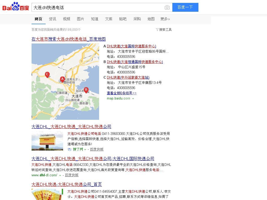Open 大连DHL快递-大连DHL快递公司_首页 result
Image resolution: width=267 pixels, height=200 pixels.
(66, 185)
